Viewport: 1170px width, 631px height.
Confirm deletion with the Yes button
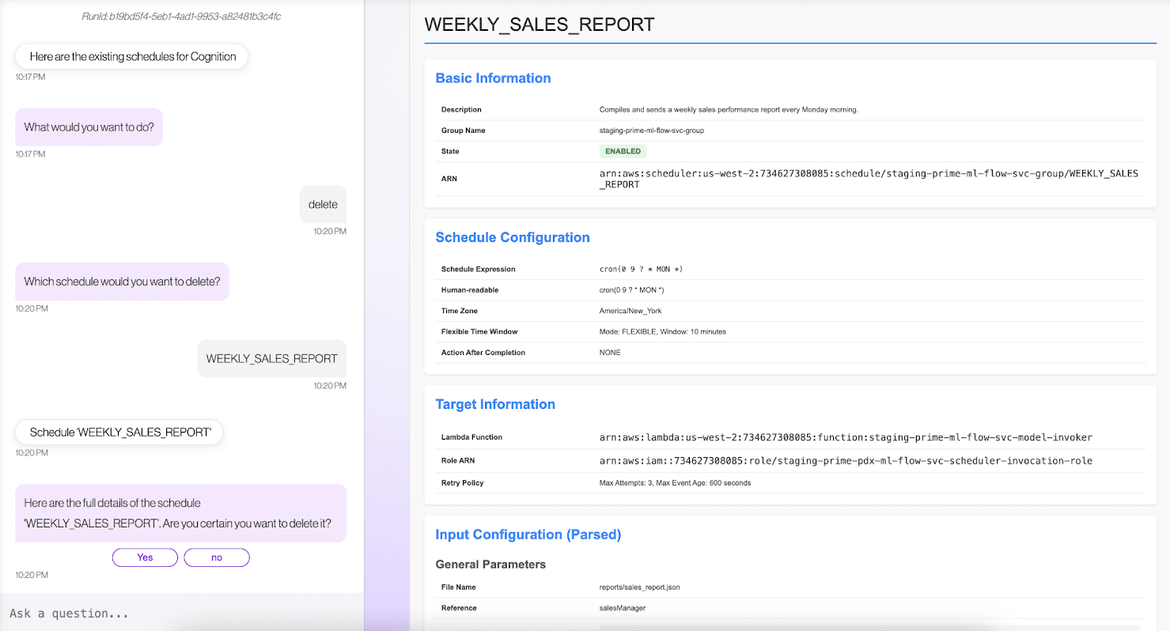145,557
